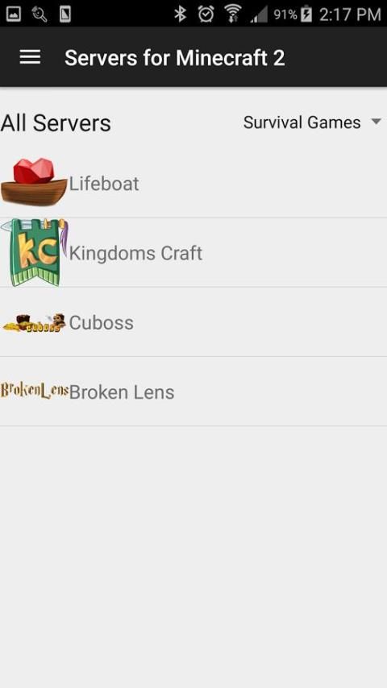
Task: Open the Broken Lens server listing
Action: (x=193, y=392)
